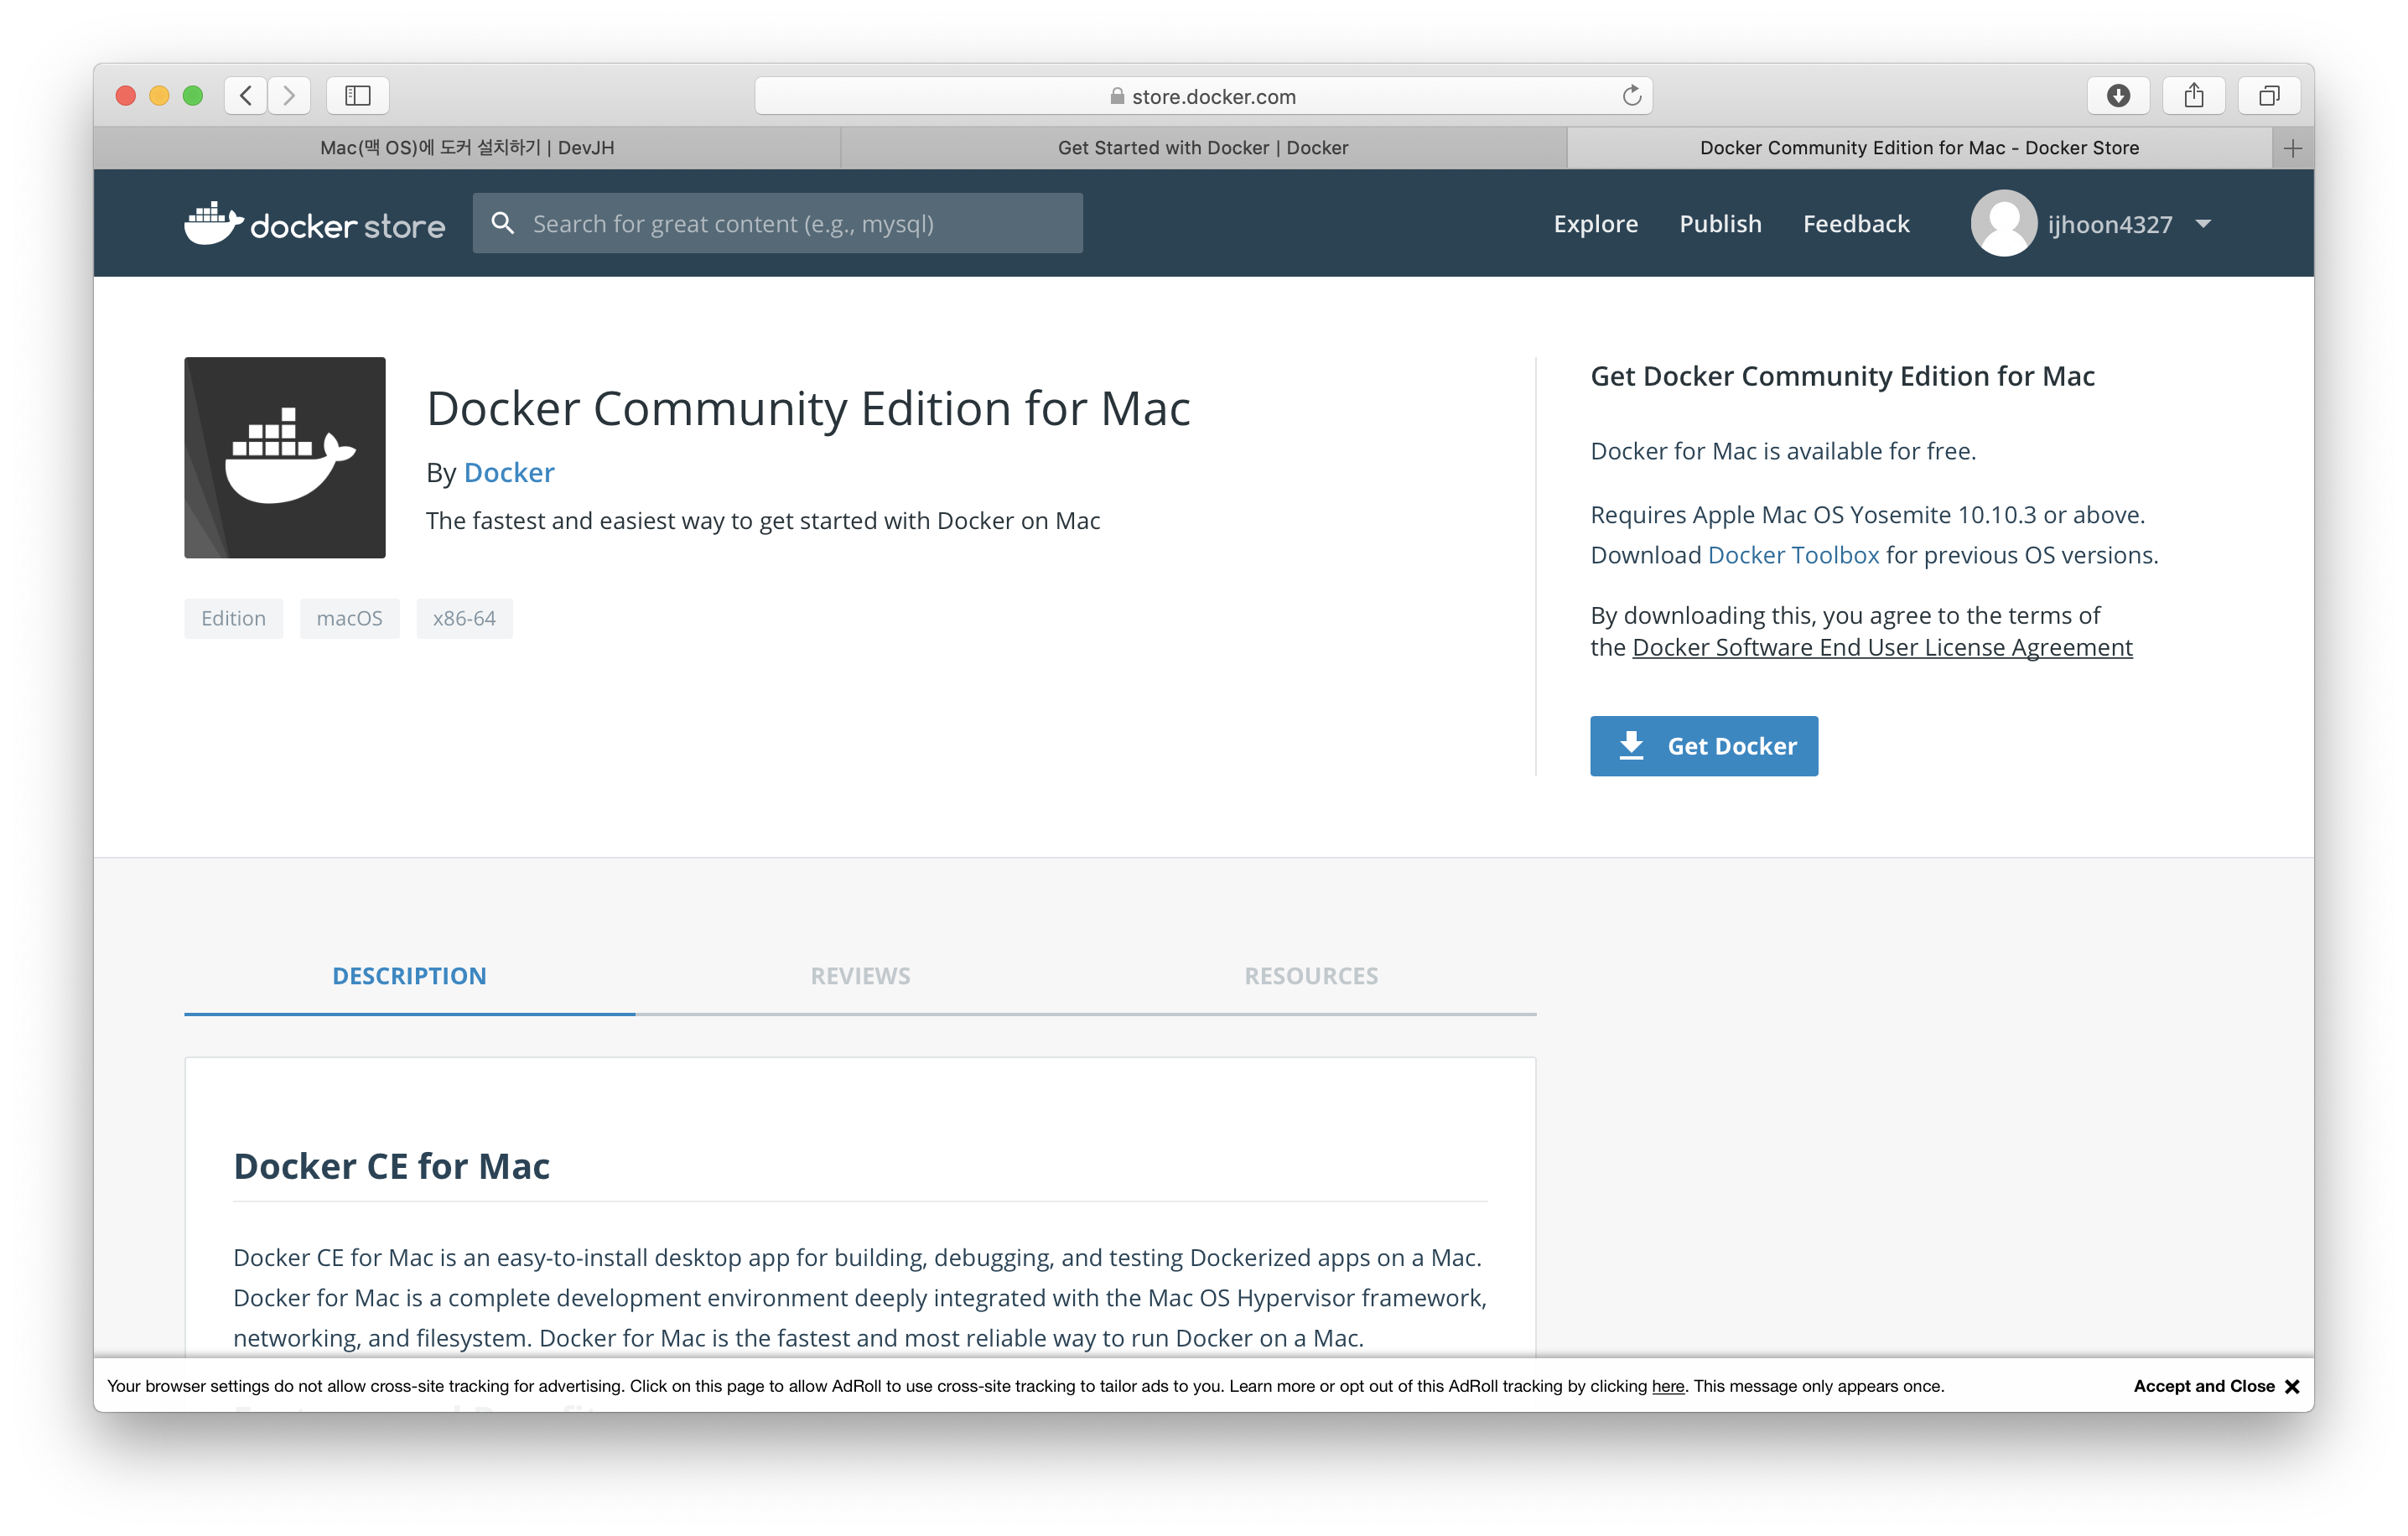Switch to the Mac(맥 OS)에 도커 설치하기 tab
This screenshot has height=1536, width=2408.
click(x=467, y=148)
